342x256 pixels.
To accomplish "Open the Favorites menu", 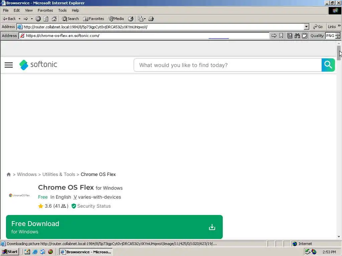I will click(x=45, y=10).
